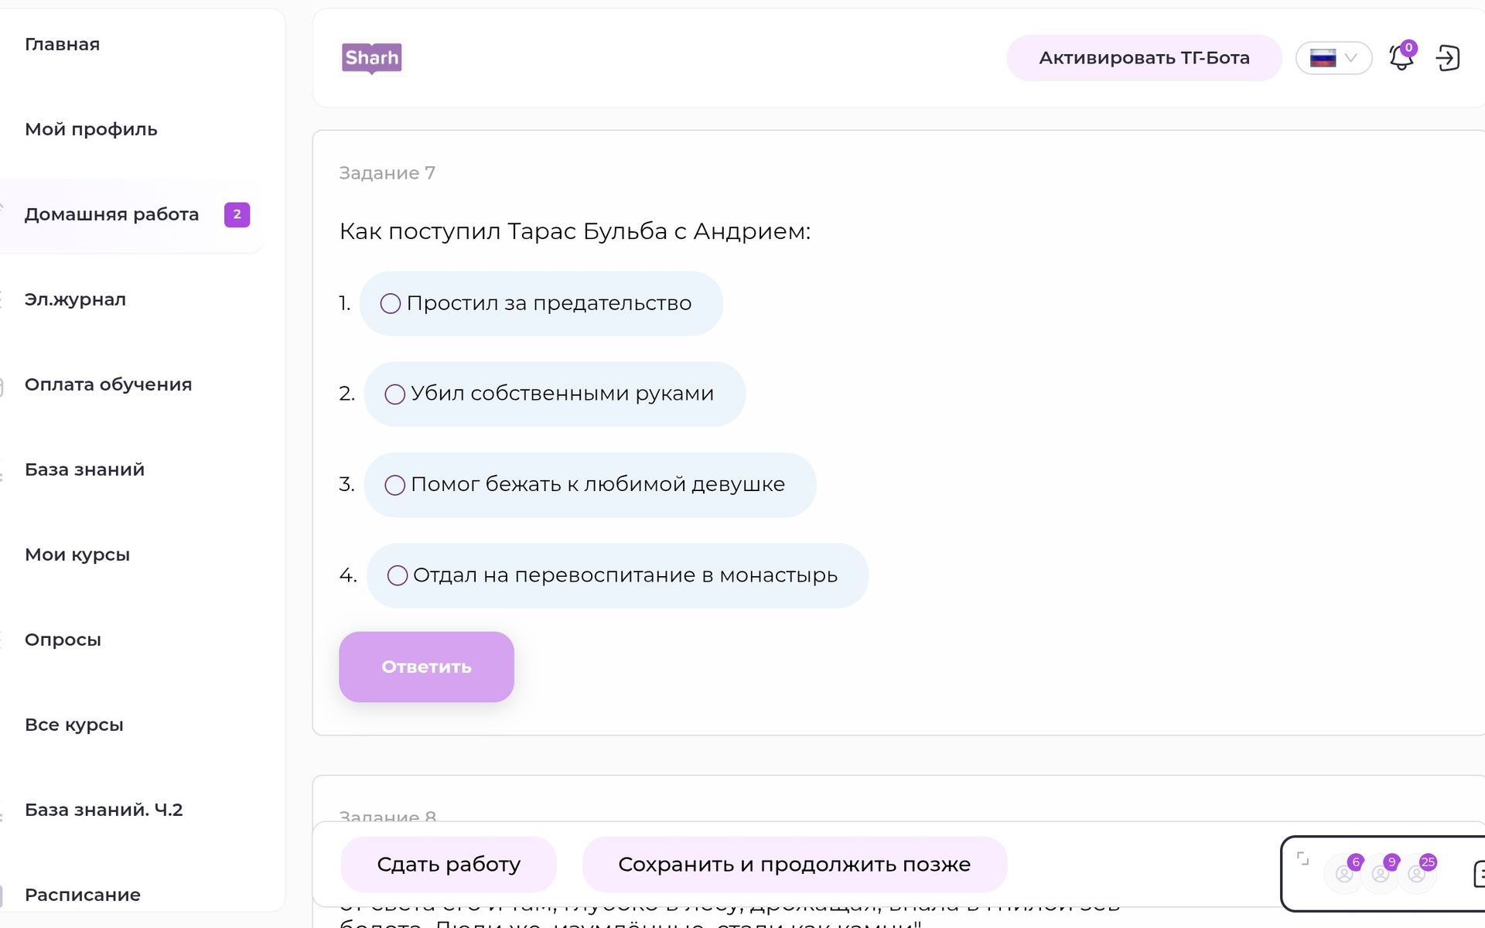Click the Задание 7 label
The height and width of the screenshot is (928, 1485).
pos(387,173)
